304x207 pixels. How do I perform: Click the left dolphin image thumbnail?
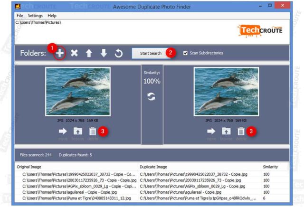pyautogui.click(x=78, y=92)
